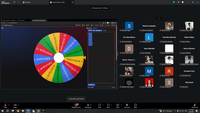
Task: Open Breakout rooms panel
Action: [76, 106]
